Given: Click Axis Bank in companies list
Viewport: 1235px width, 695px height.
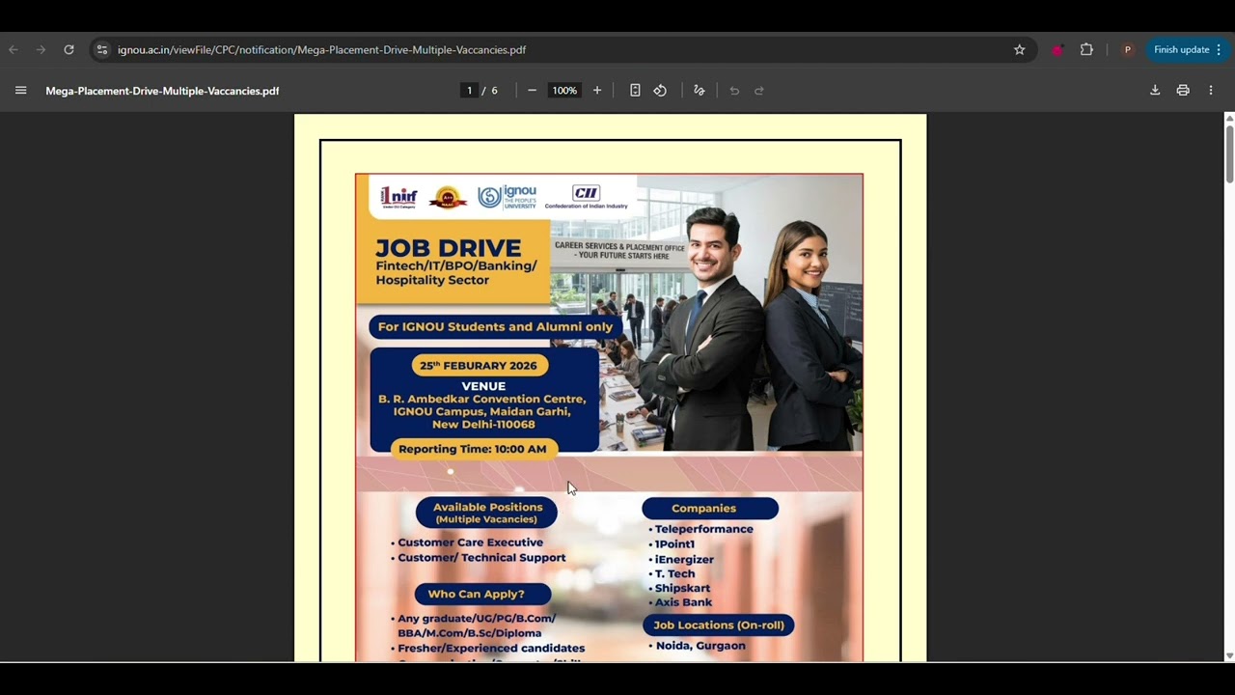Looking at the screenshot, I should click(x=683, y=602).
